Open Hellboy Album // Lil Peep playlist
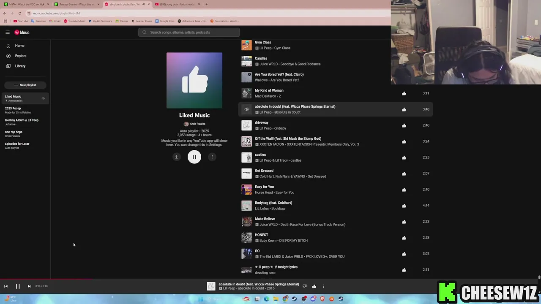The width and height of the screenshot is (541, 304). tap(25, 122)
